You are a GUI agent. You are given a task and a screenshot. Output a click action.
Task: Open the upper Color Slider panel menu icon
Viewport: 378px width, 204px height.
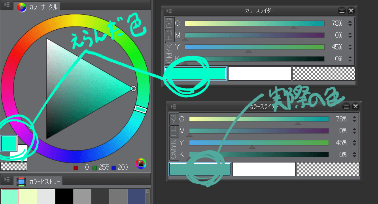pyautogui.click(x=169, y=11)
